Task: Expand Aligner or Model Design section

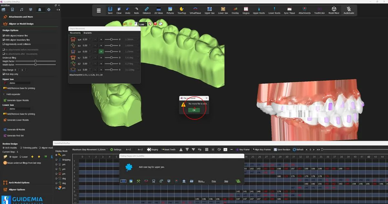Action: coord(21,24)
